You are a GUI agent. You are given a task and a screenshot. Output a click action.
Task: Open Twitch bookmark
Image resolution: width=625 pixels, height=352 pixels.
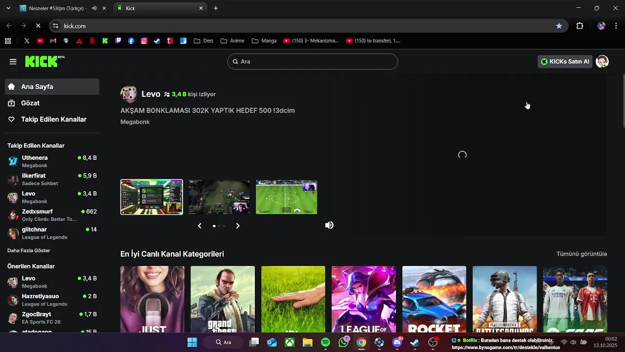click(x=118, y=41)
